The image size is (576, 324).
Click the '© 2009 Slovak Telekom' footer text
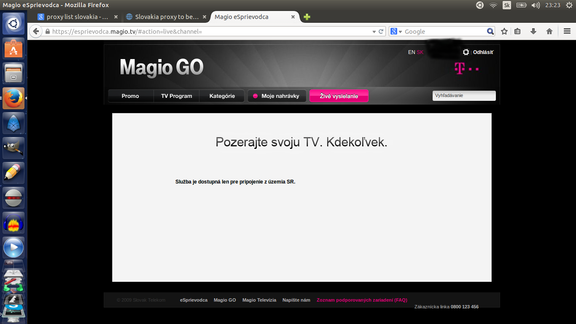(141, 300)
